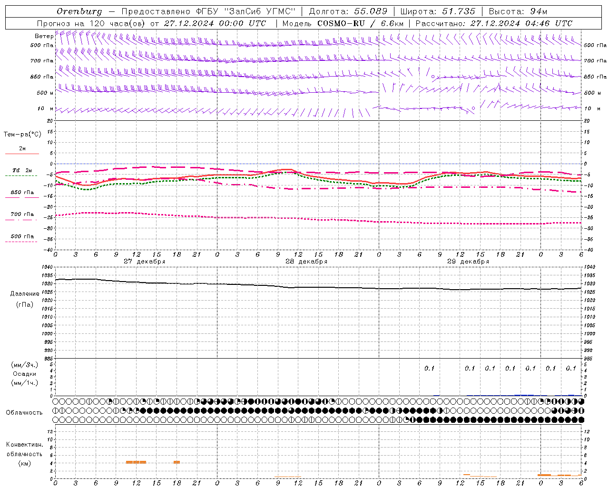The image size is (609, 487).
Task: Click the 29 декабря date label
Action: coord(468,262)
